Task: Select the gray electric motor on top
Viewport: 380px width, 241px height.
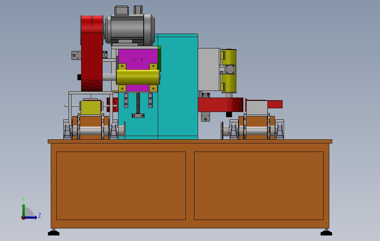Action: pos(130,29)
